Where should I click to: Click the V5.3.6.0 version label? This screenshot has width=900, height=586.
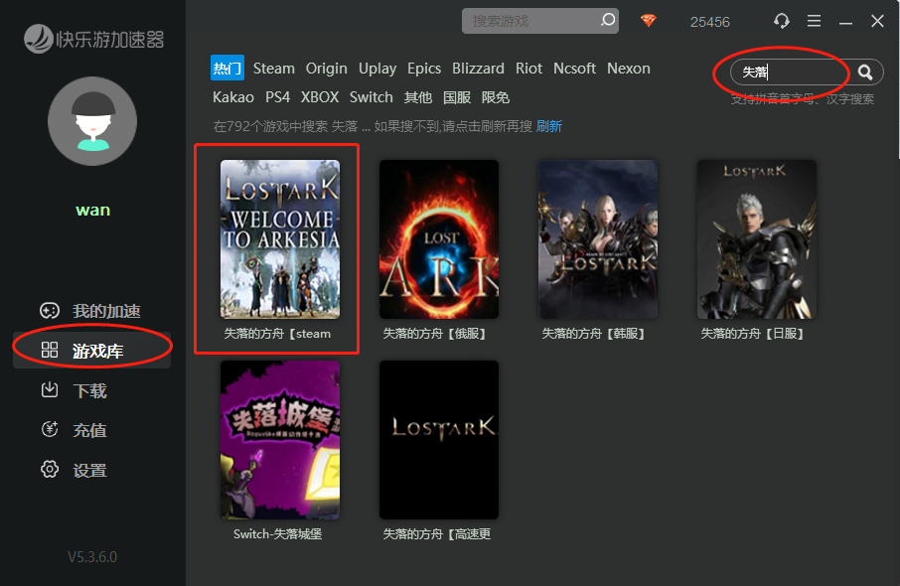pyautogui.click(x=92, y=557)
